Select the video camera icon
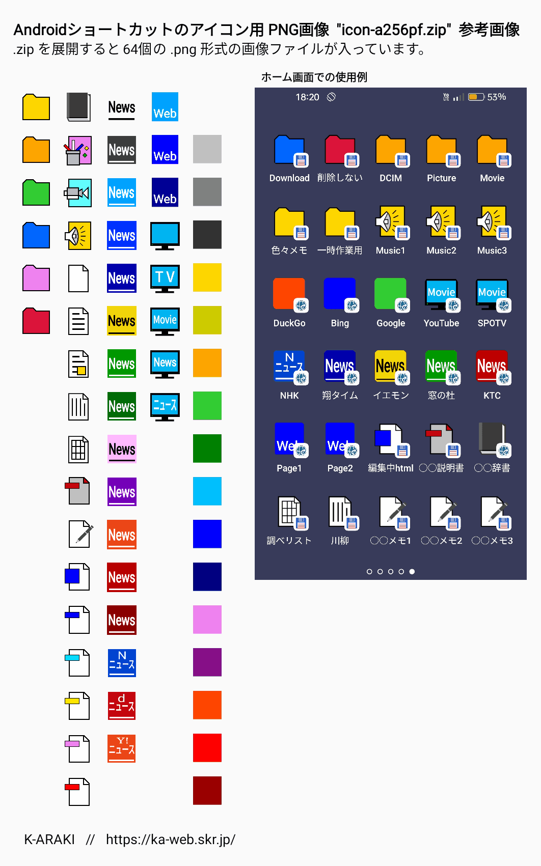The image size is (541, 866). point(78,193)
